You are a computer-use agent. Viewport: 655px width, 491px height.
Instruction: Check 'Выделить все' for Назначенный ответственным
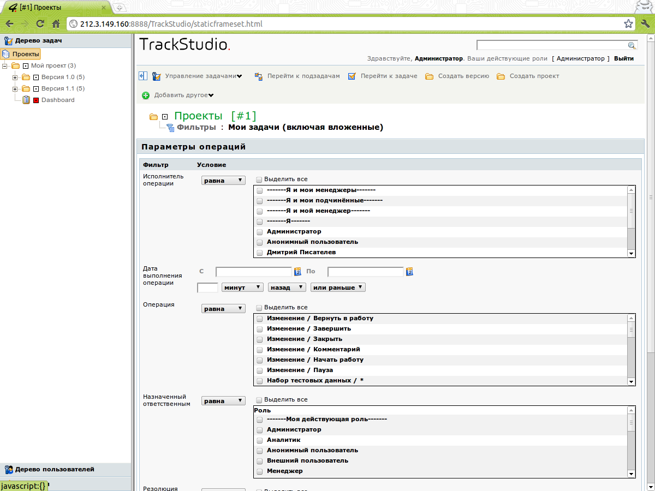coord(259,400)
